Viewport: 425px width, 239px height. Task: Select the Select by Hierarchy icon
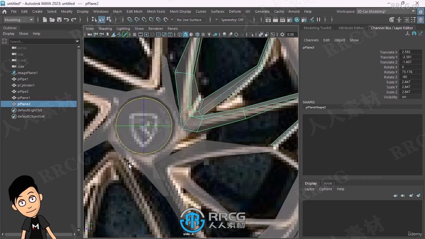pos(94,20)
